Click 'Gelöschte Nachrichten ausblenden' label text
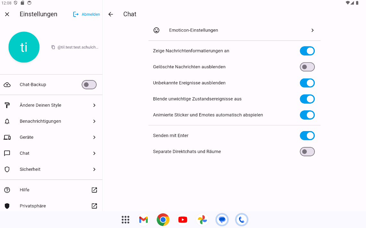This screenshot has width=366, height=228. point(189,67)
